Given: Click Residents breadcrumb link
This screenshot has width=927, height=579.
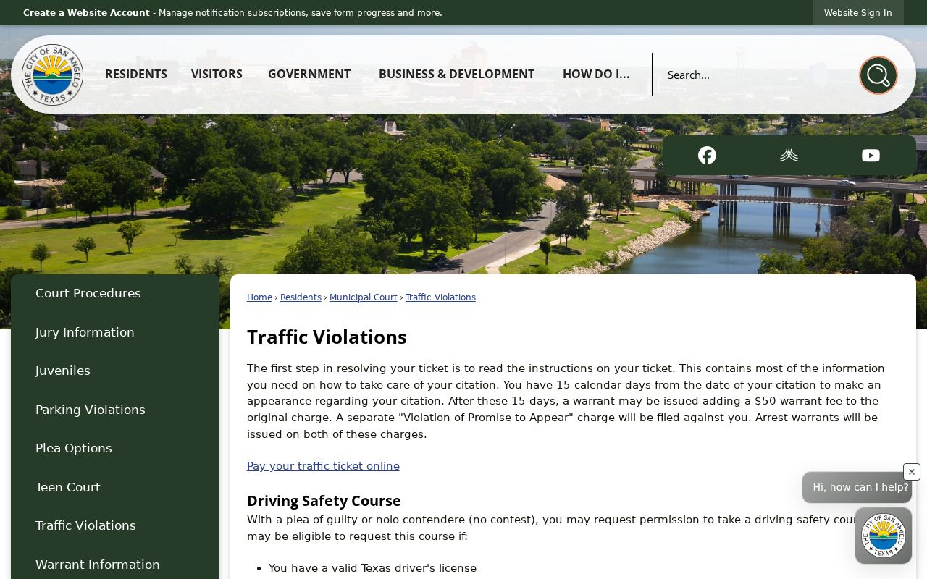Looking at the screenshot, I should 301,297.
